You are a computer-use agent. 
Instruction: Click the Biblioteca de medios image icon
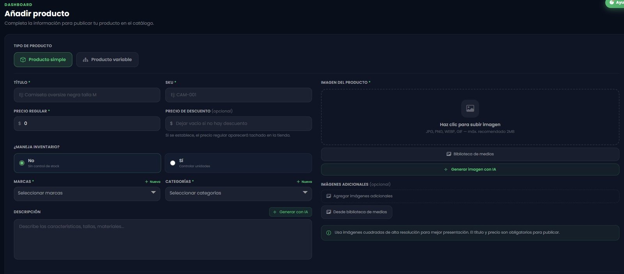[448, 154]
